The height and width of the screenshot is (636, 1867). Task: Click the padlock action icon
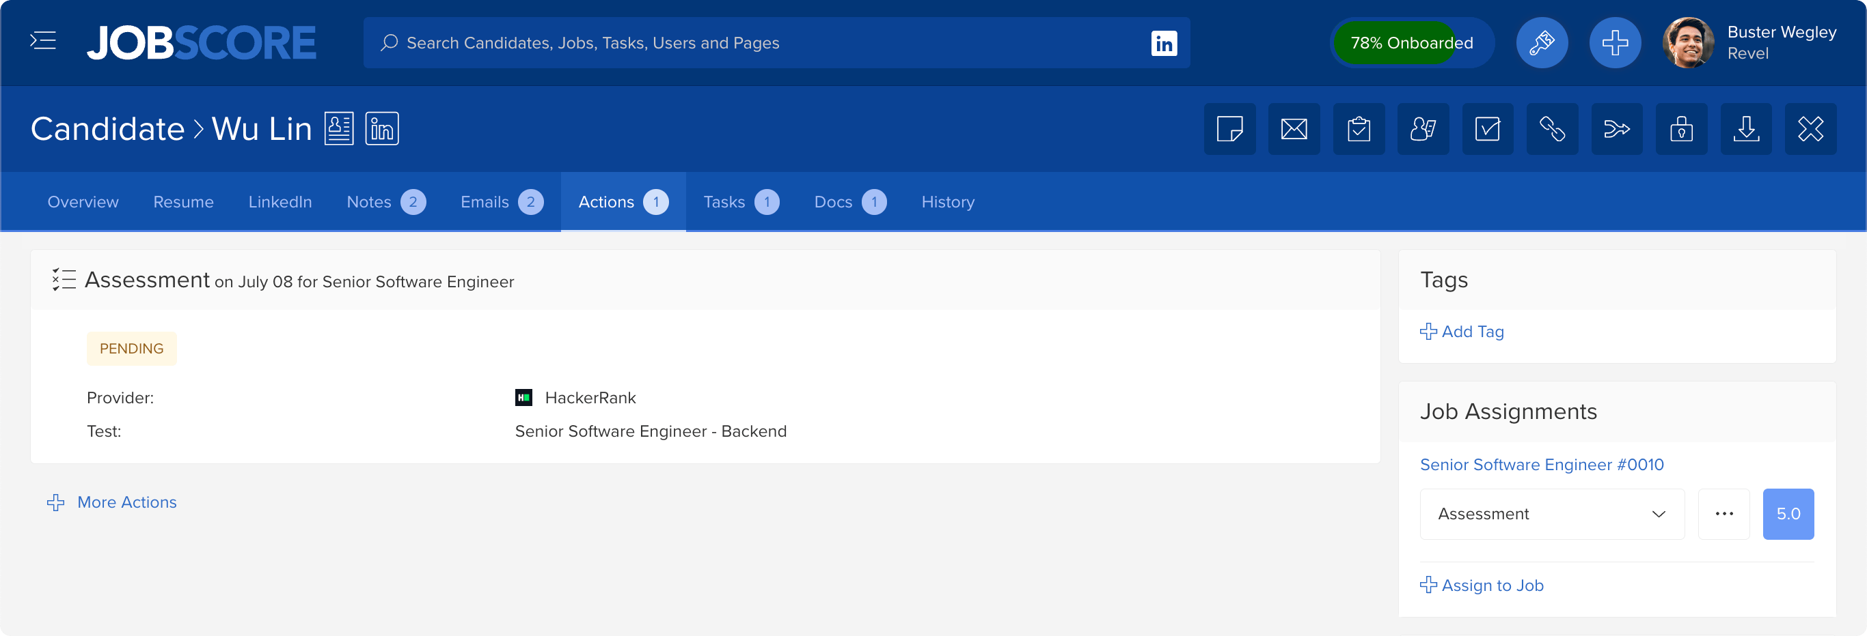(1681, 129)
